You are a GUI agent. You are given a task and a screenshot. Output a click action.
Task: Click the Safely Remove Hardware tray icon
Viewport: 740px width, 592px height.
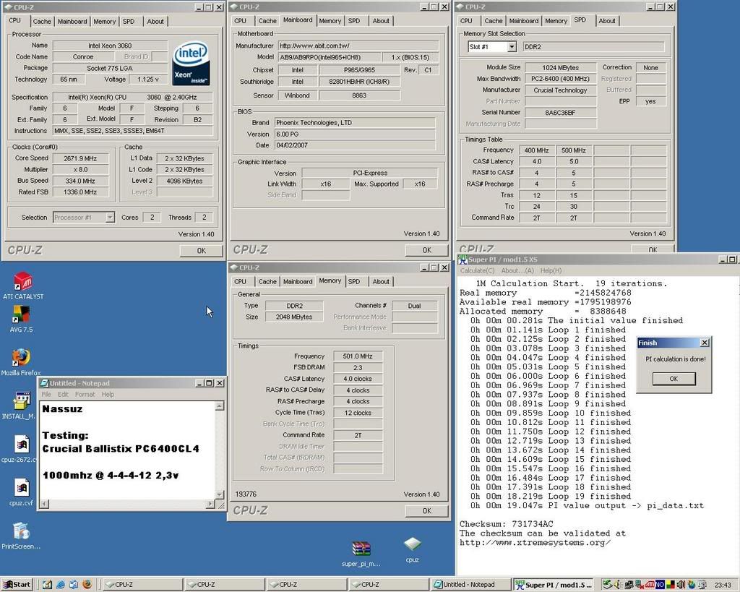(x=607, y=585)
